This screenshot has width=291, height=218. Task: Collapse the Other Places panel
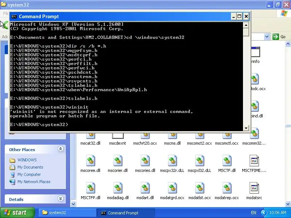coord(60,149)
